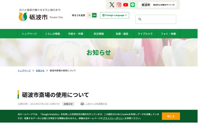Open ライブカメラ nav menu item
The width and height of the screenshot is (200, 125).
pos(145,34)
